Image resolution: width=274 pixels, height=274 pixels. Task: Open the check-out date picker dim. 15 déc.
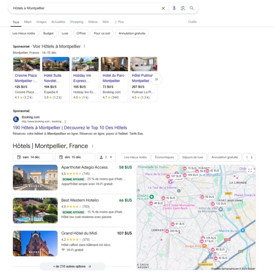pos(75,157)
